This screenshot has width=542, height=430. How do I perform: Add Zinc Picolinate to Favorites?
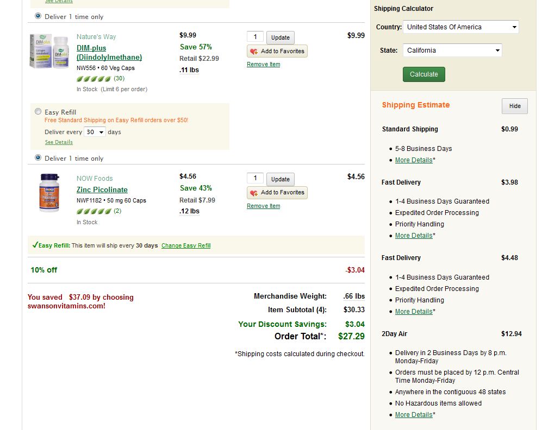[277, 193]
